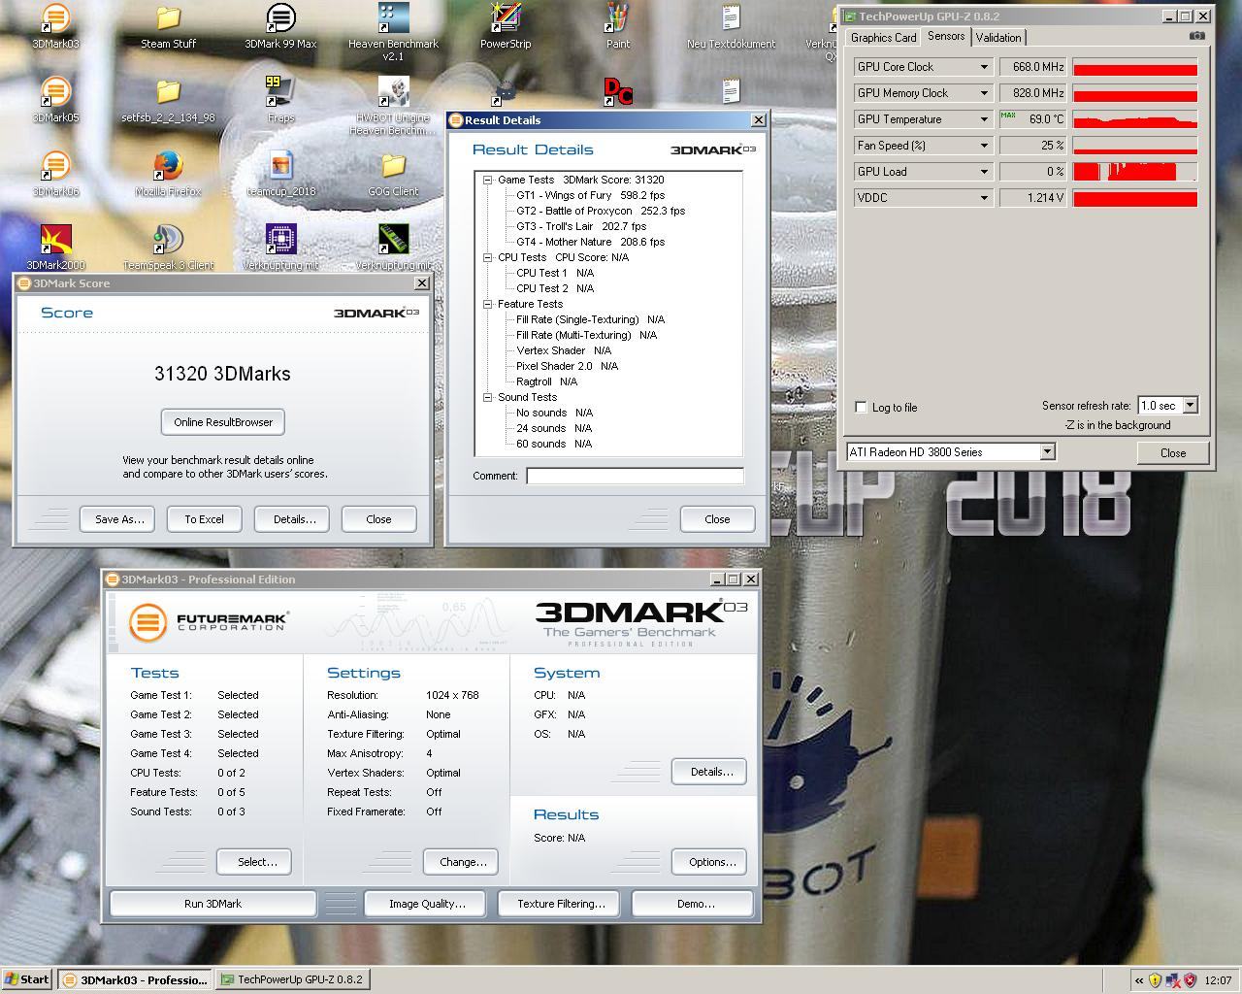The image size is (1242, 994).
Task: Open the ATI Radeon HD 3800 Series dropdown
Action: pyautogui.click(x=950, y=451)
